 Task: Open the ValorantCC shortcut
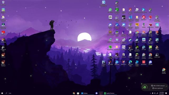[124, 63]
